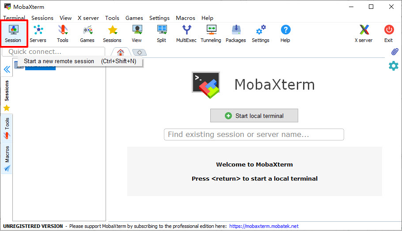Image resolution: width=402 pixels, height=231 pixels.
Task: Click the Find existing session search box
Action: (254, 134)
